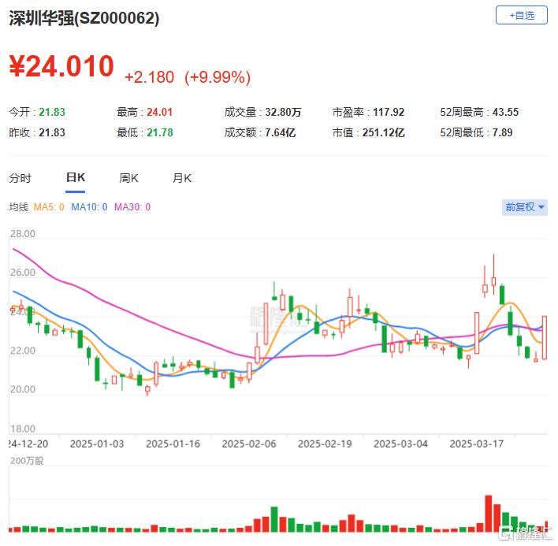558x546 pixels.
Task: Click the 200万股 volume axis label
Action: (x=27, y=461)
